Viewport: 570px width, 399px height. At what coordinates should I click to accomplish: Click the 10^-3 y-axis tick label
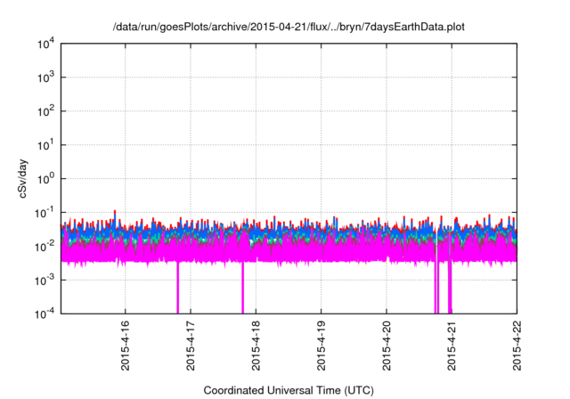[x=45, y=281]
